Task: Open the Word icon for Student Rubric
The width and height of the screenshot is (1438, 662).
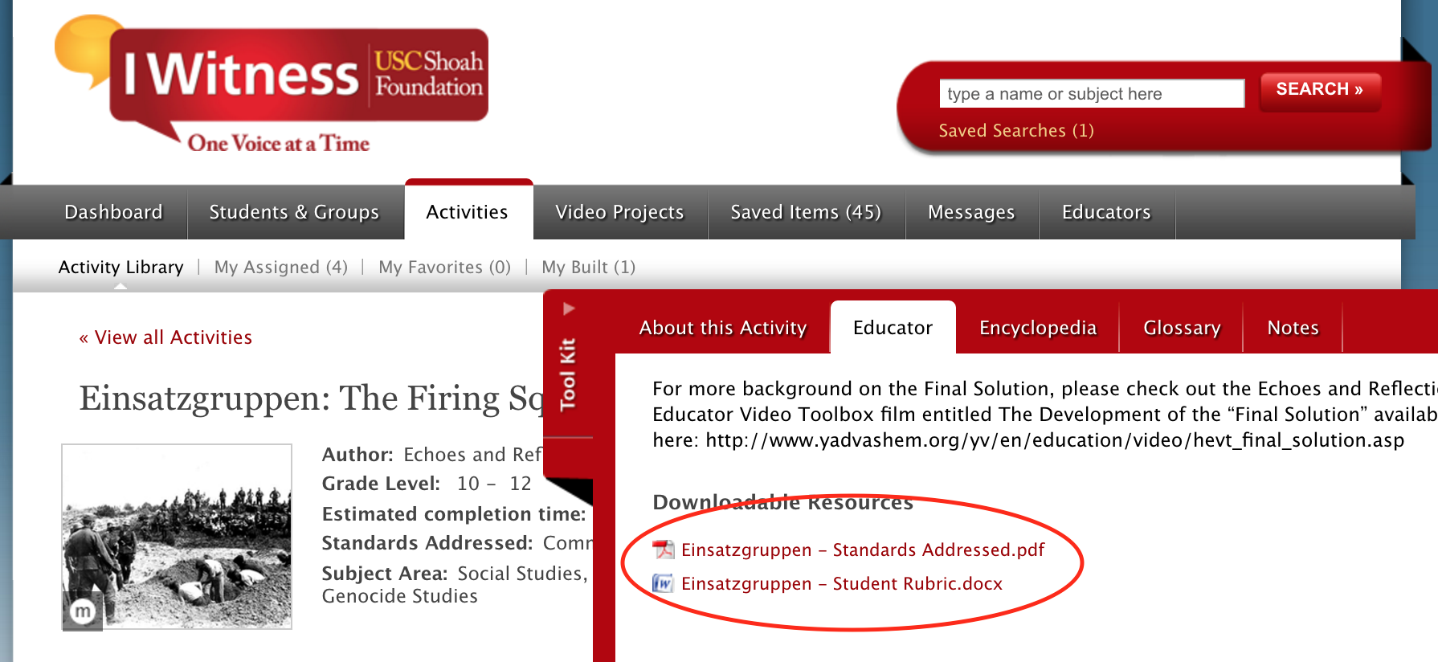Action: 663,583
